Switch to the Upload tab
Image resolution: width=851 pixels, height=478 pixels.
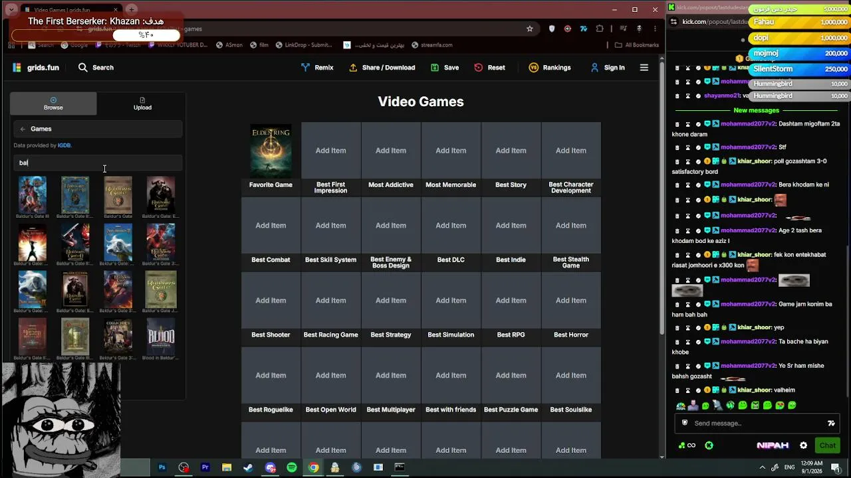pos(142,104)
